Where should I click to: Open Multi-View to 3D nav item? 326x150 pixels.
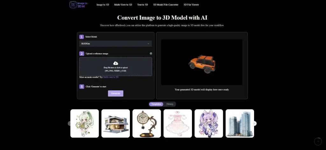[x=123, y=5]
